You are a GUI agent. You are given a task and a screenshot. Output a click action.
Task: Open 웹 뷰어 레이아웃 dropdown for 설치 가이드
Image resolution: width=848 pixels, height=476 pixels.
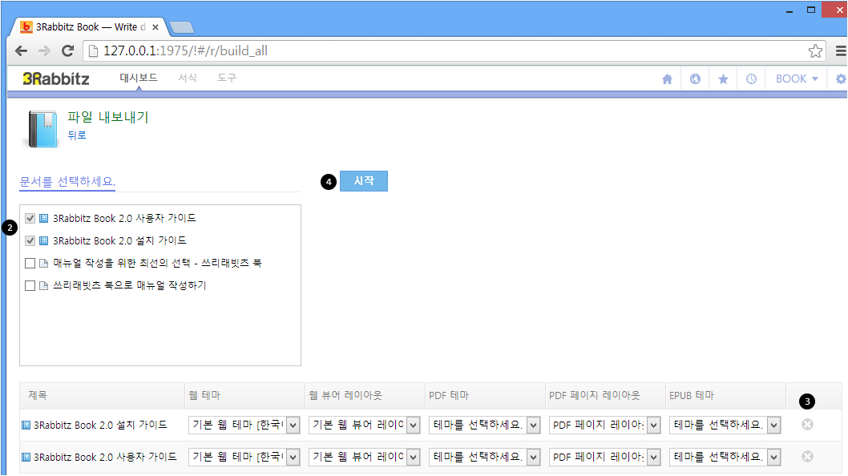[x=364, y=426]
